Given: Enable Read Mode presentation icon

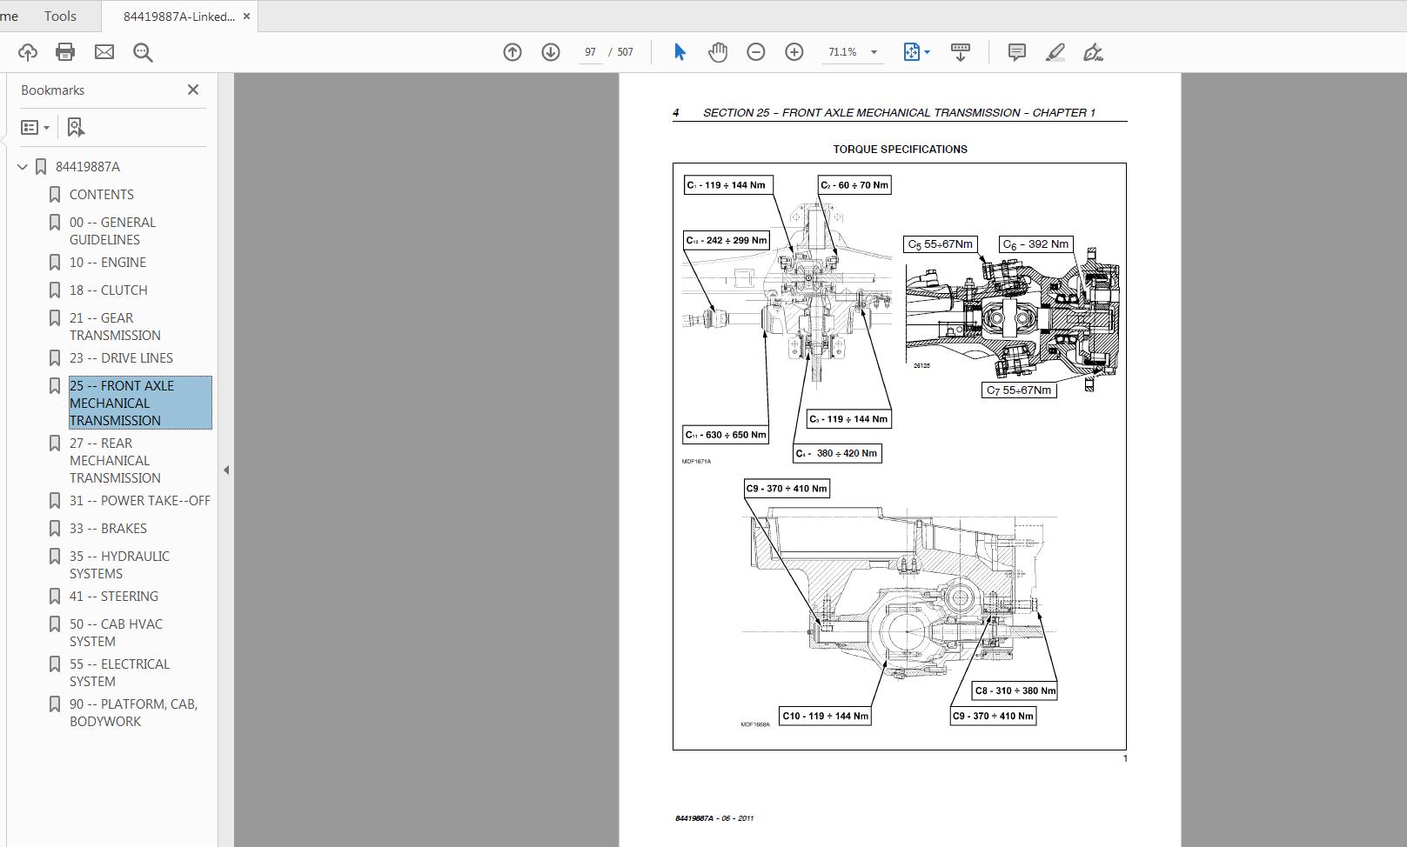Looking at the screenshot, I should (961, 52).
